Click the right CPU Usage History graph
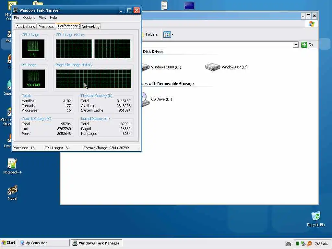 (x=113, y=49)
